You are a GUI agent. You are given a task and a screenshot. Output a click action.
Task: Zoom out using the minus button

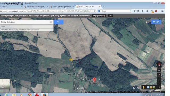[x=159, y=83]
